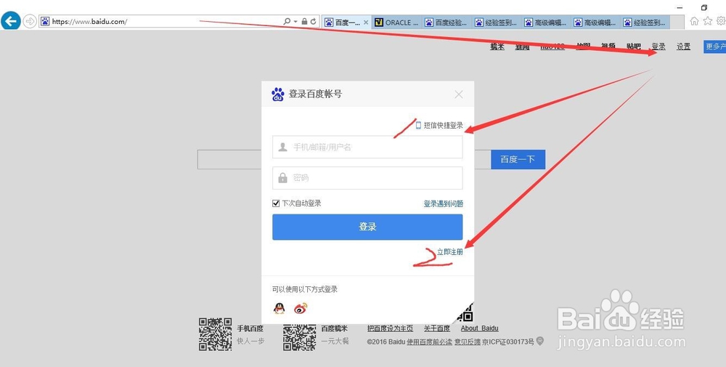Switch to QR code login via corner icon
Image resolution: width=726 pixels, height=367 pixels.
tap(465, 314)
